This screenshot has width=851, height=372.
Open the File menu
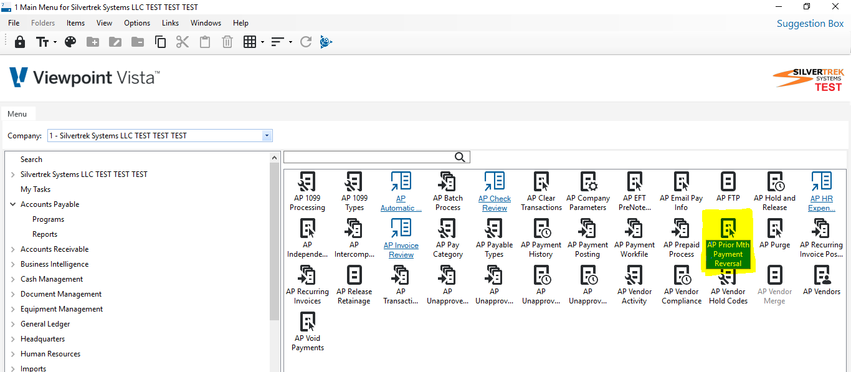click(14, 23)
